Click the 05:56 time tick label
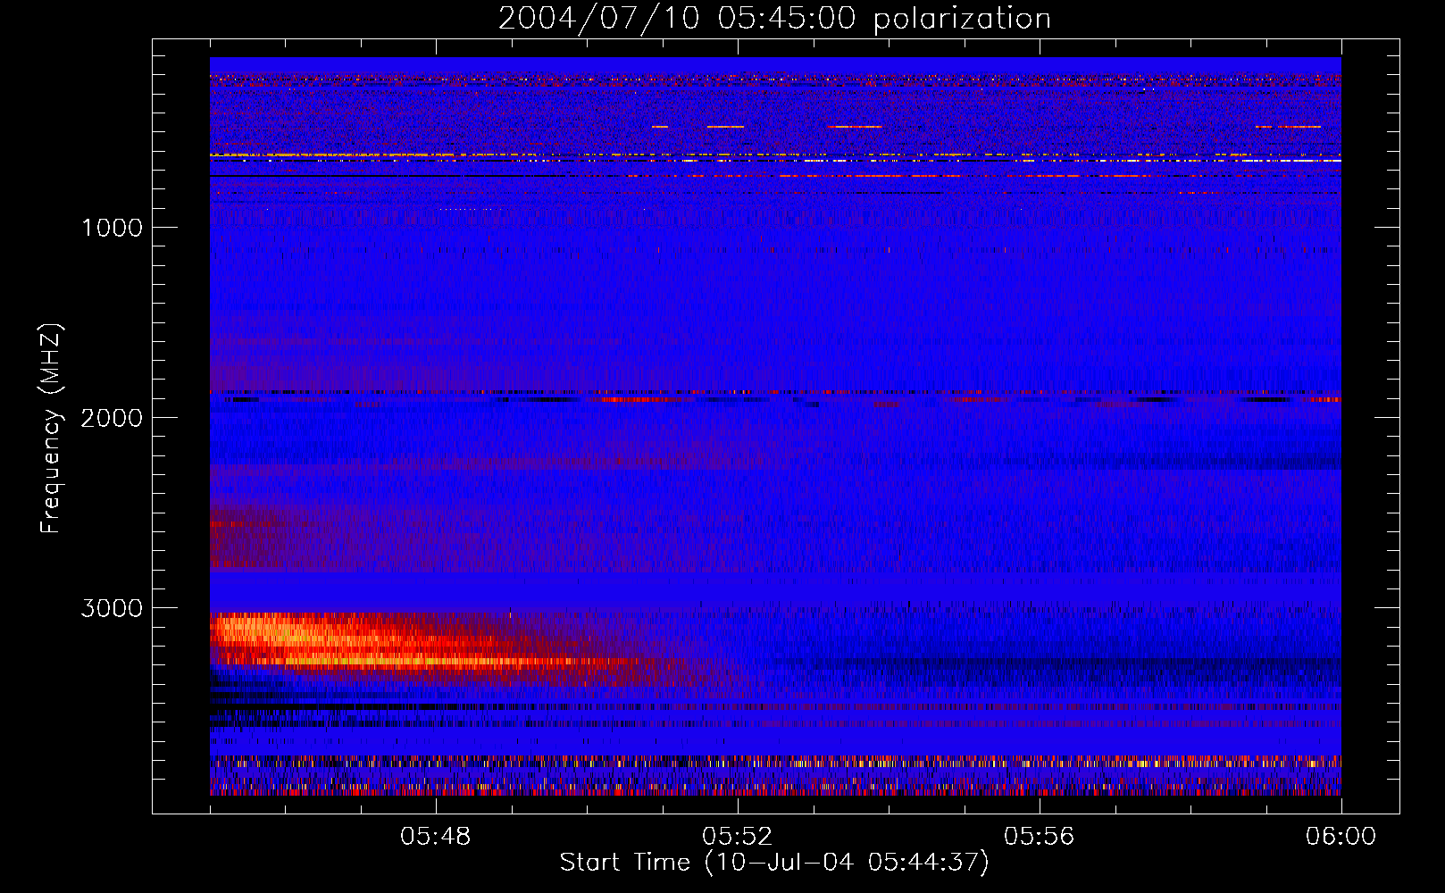This screenshot has width=1445, height=893. tap(1040, 837)
